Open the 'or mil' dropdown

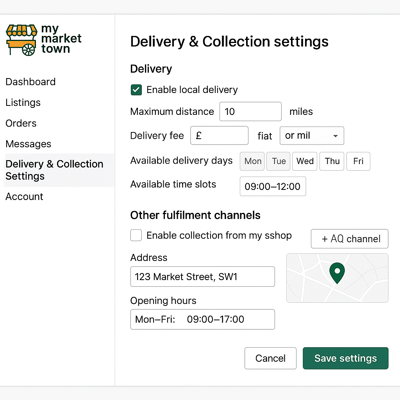tap(311, 136)
